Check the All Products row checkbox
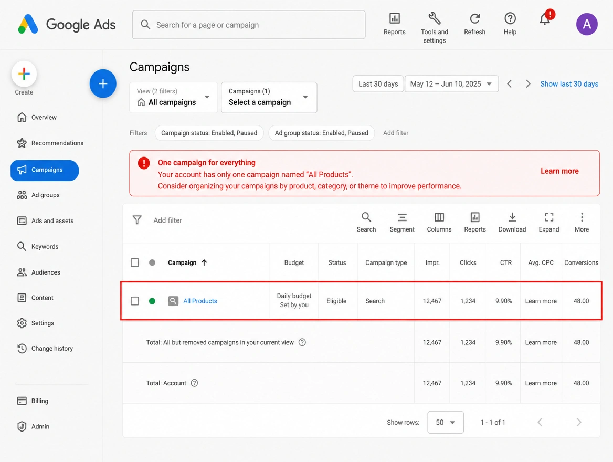The width and height of the screenshot is (613, 462). click(x=135, y=301)
